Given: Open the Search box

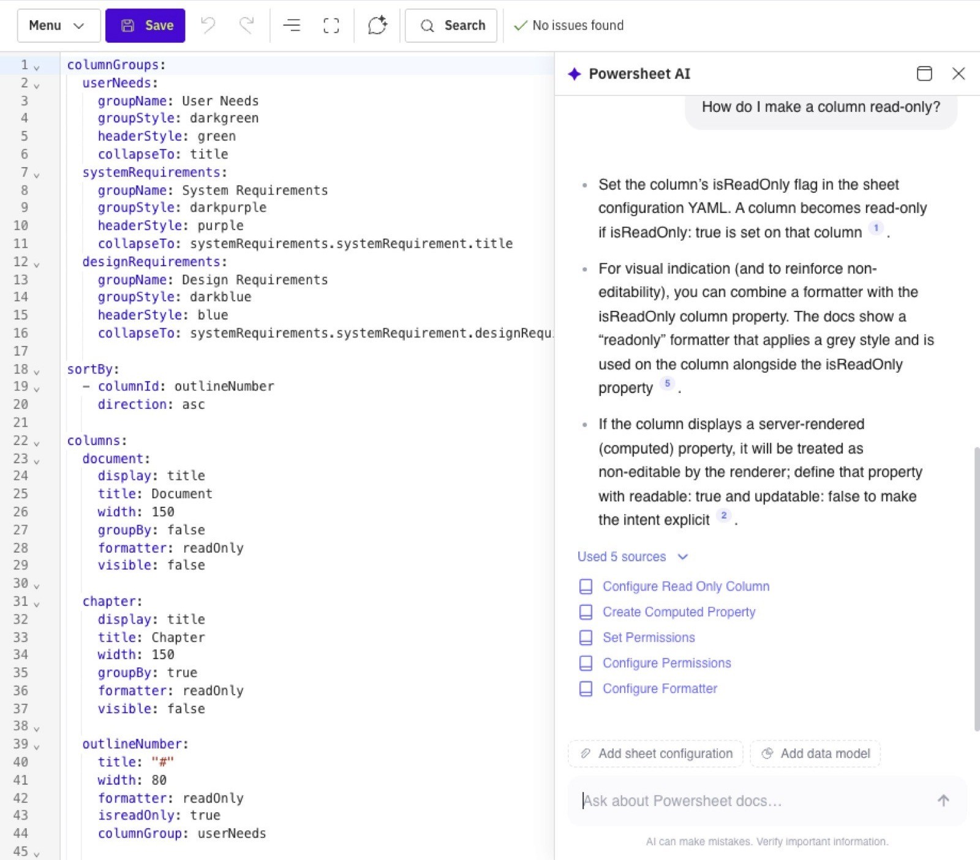Looking at the screenshot, I should point(451,25).
